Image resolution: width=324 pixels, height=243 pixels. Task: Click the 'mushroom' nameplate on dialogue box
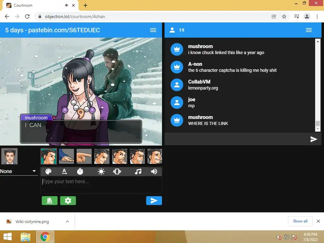tap(36, 118)
